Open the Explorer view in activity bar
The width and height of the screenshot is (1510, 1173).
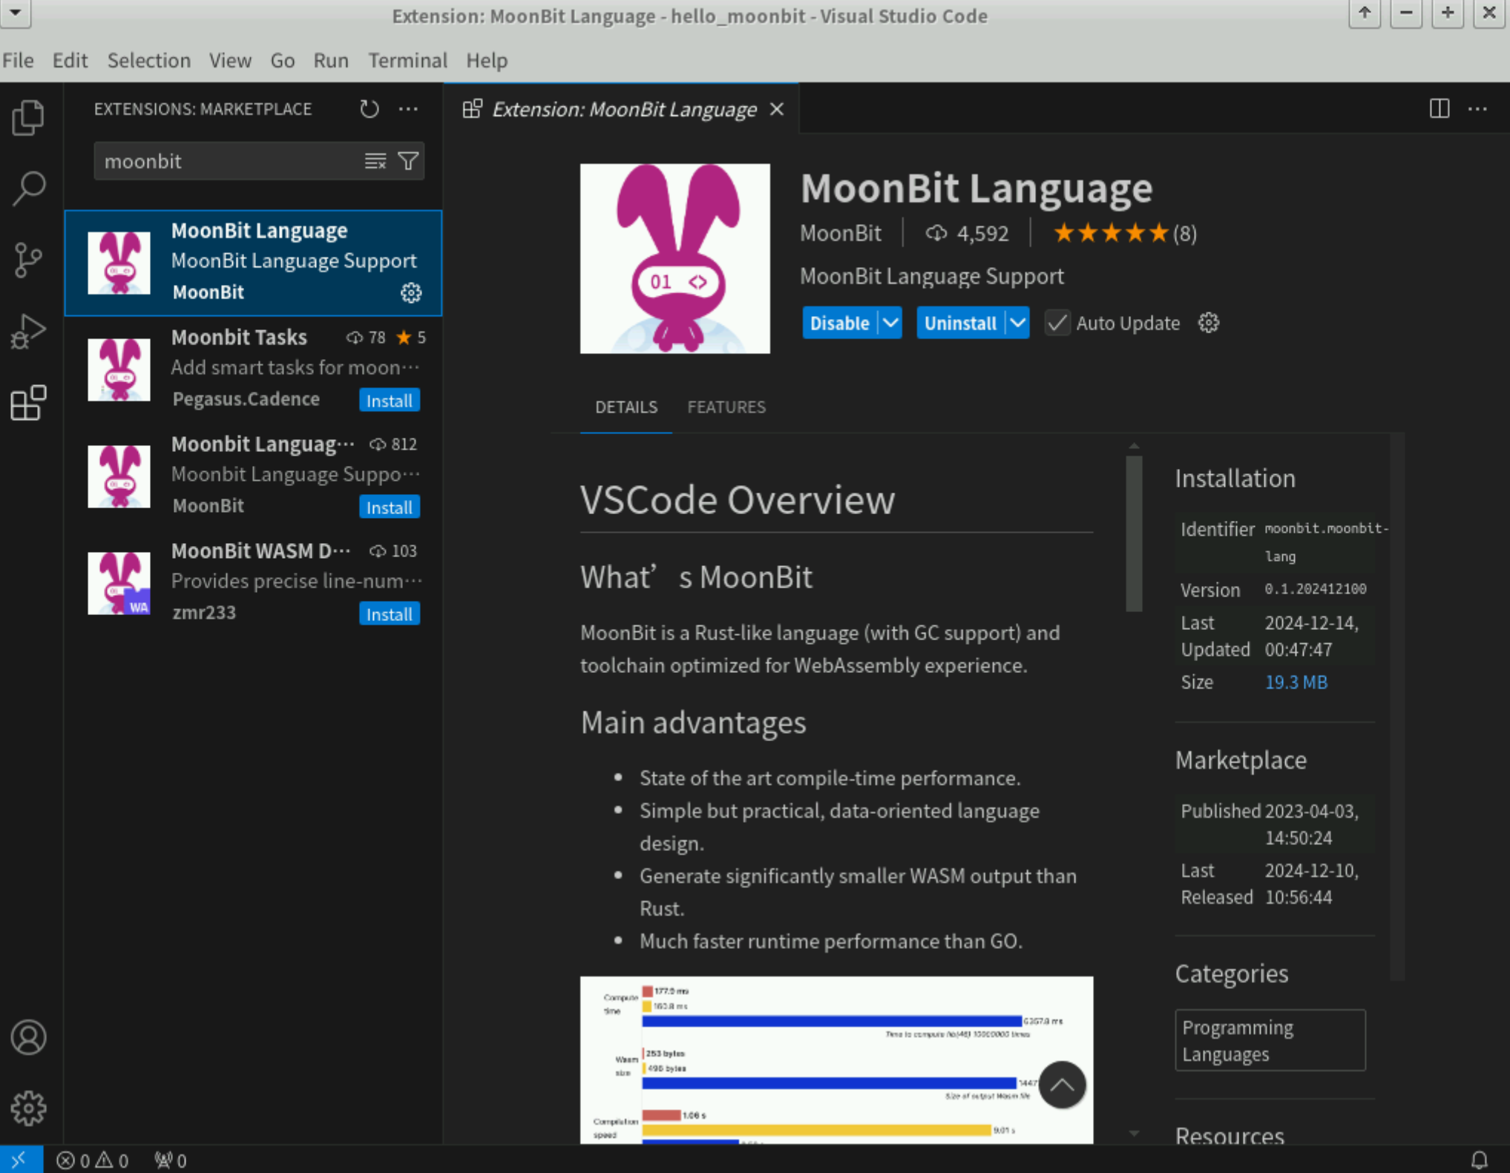28,117
